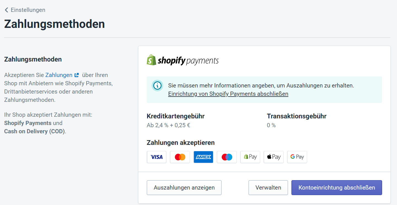The width and height of the screenshot is (397, 205).
Task: Click the Shop Pay icon
Action: 250,157
